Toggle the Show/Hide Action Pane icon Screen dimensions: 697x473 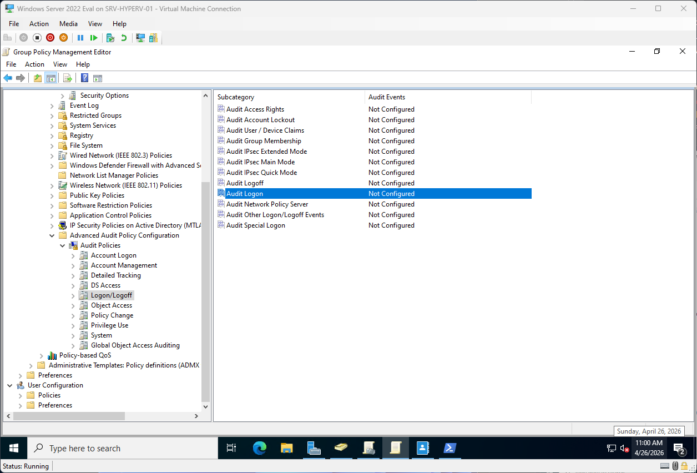98,78
